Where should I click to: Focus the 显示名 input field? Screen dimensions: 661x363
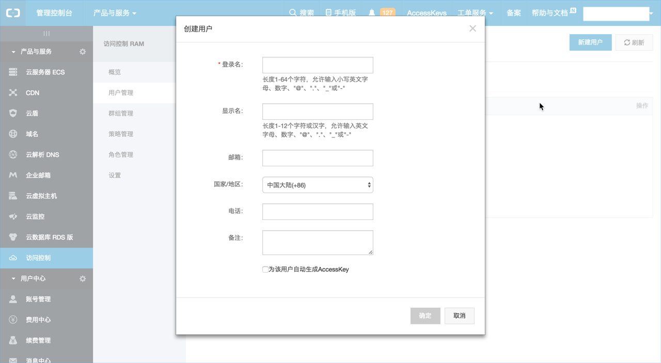click(318, 112)
